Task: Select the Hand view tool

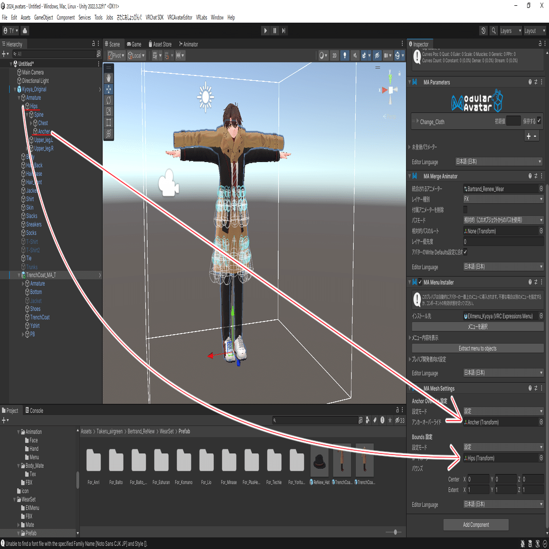Action: tap(109, 78)
